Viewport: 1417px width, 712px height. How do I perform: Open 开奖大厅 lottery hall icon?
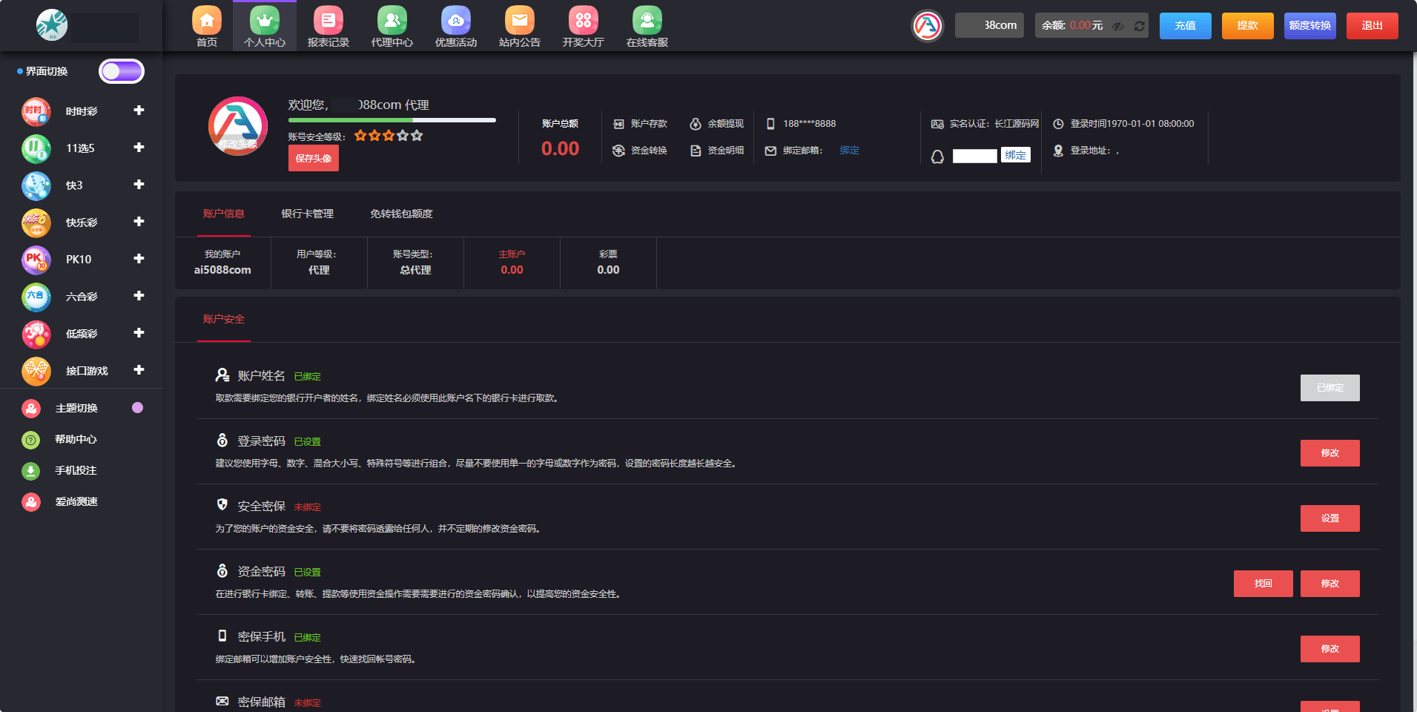click(x=584, y=21)
